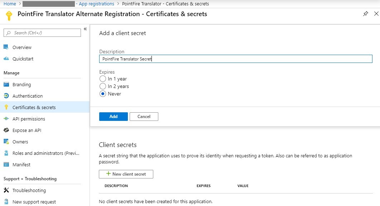The width and height of the screenshot is (380, 206).
Task: Close the Certificates & secrets blade
Action: coord(376,14)
